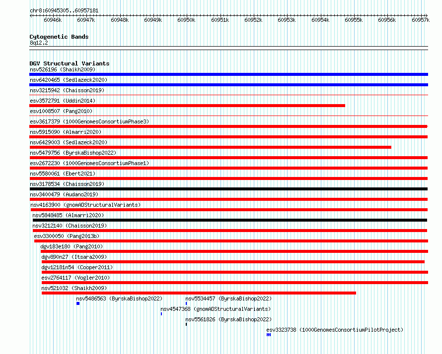
Task: Select nsv521032 (Shaikh2009) label
Action: click(74, 288)
